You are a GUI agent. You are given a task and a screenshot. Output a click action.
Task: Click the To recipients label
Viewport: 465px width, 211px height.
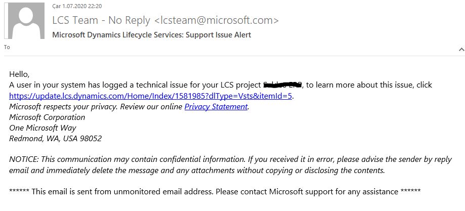[x=7, y=47]
